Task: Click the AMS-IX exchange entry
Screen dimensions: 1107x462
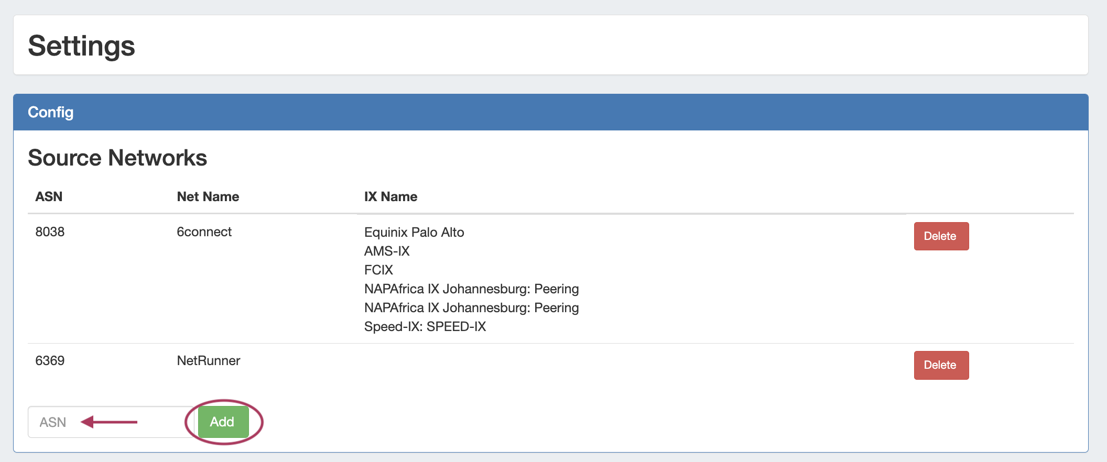Action: tap(387, 251)
